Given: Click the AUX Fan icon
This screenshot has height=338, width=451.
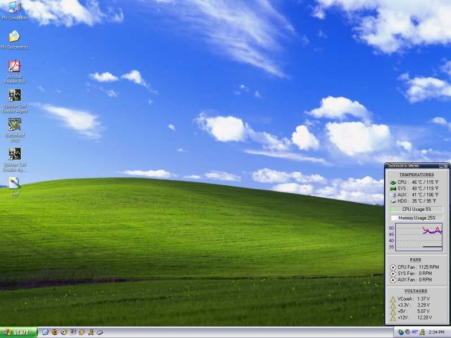Looking at the screenshot, I should 392,279.
